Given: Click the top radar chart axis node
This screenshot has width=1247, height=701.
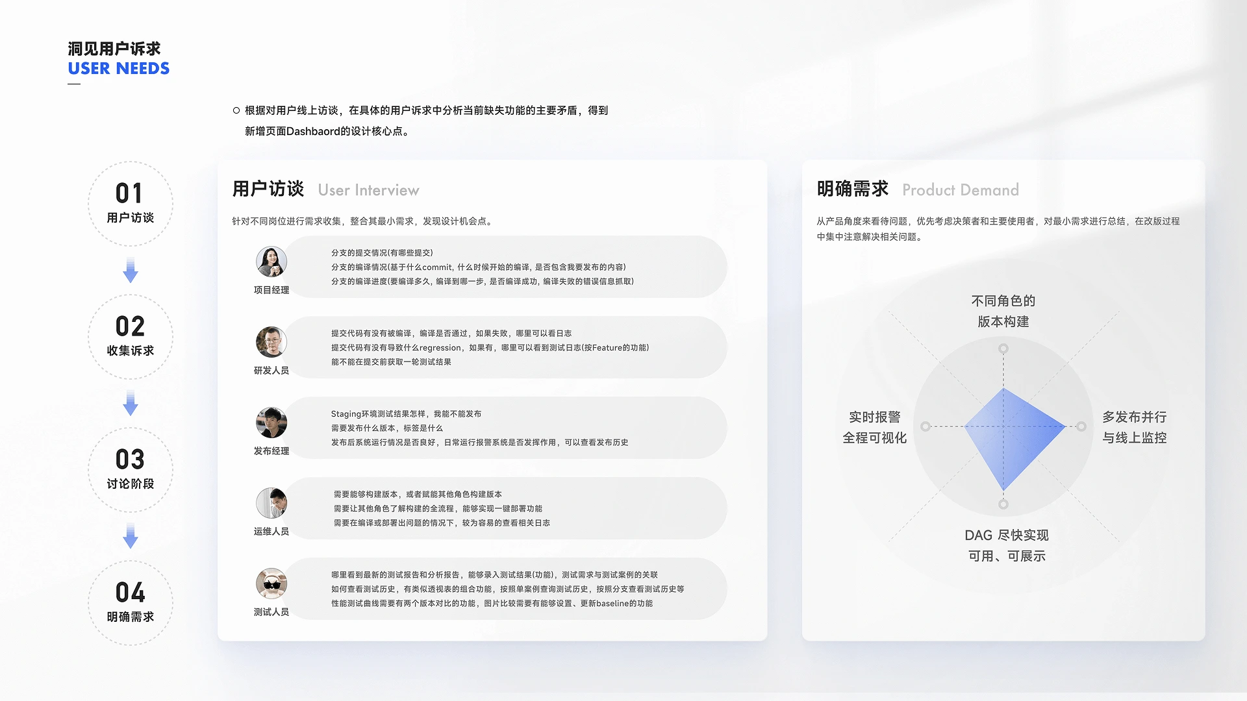Looking at the screenshot, I should click(x=1003, y=349).
